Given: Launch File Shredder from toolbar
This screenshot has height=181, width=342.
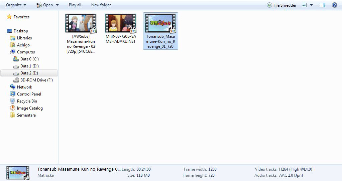Looking at the screenshot, I should point(281,5).
